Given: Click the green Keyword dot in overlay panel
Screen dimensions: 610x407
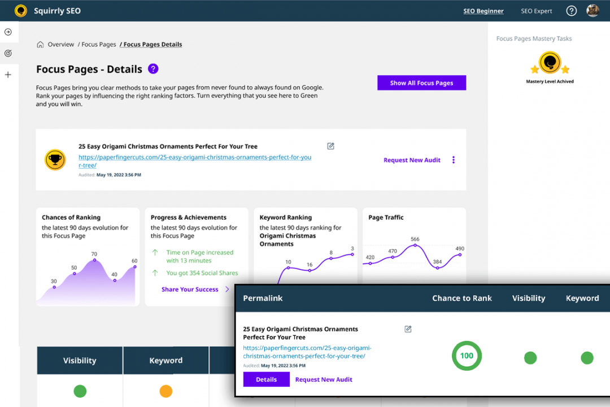Looking at the screenshot, I should [587, 358].
